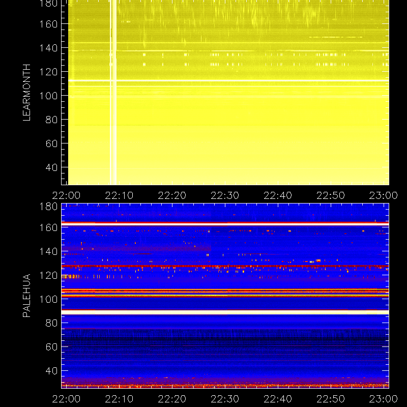
Task: Pick the 22:40 label under the Palehua plot
Action: click(x=278, y=399)
